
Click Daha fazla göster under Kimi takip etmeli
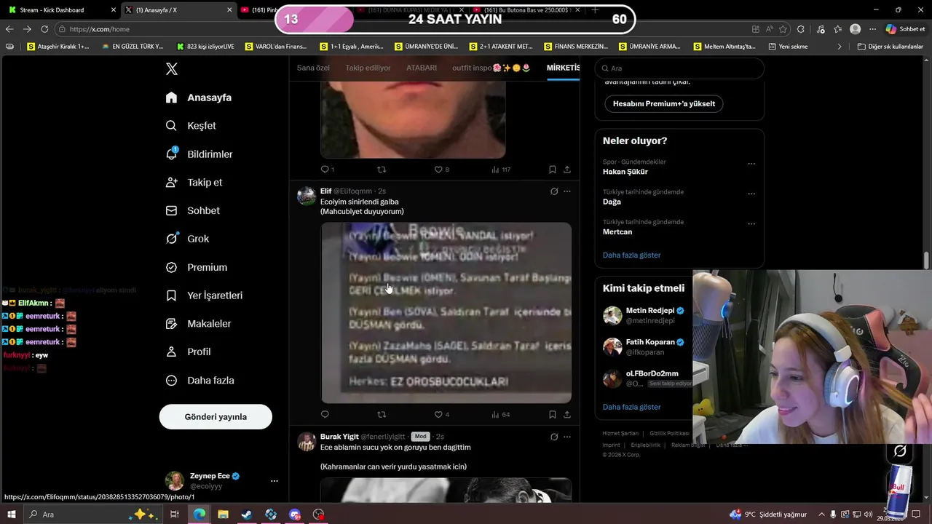(632, 407)
